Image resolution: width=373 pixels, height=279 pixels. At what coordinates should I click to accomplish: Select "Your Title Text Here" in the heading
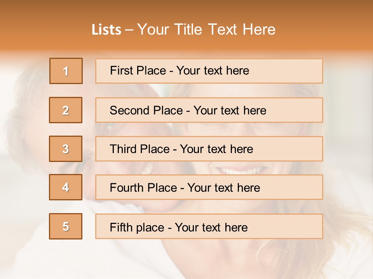(206, 29)
